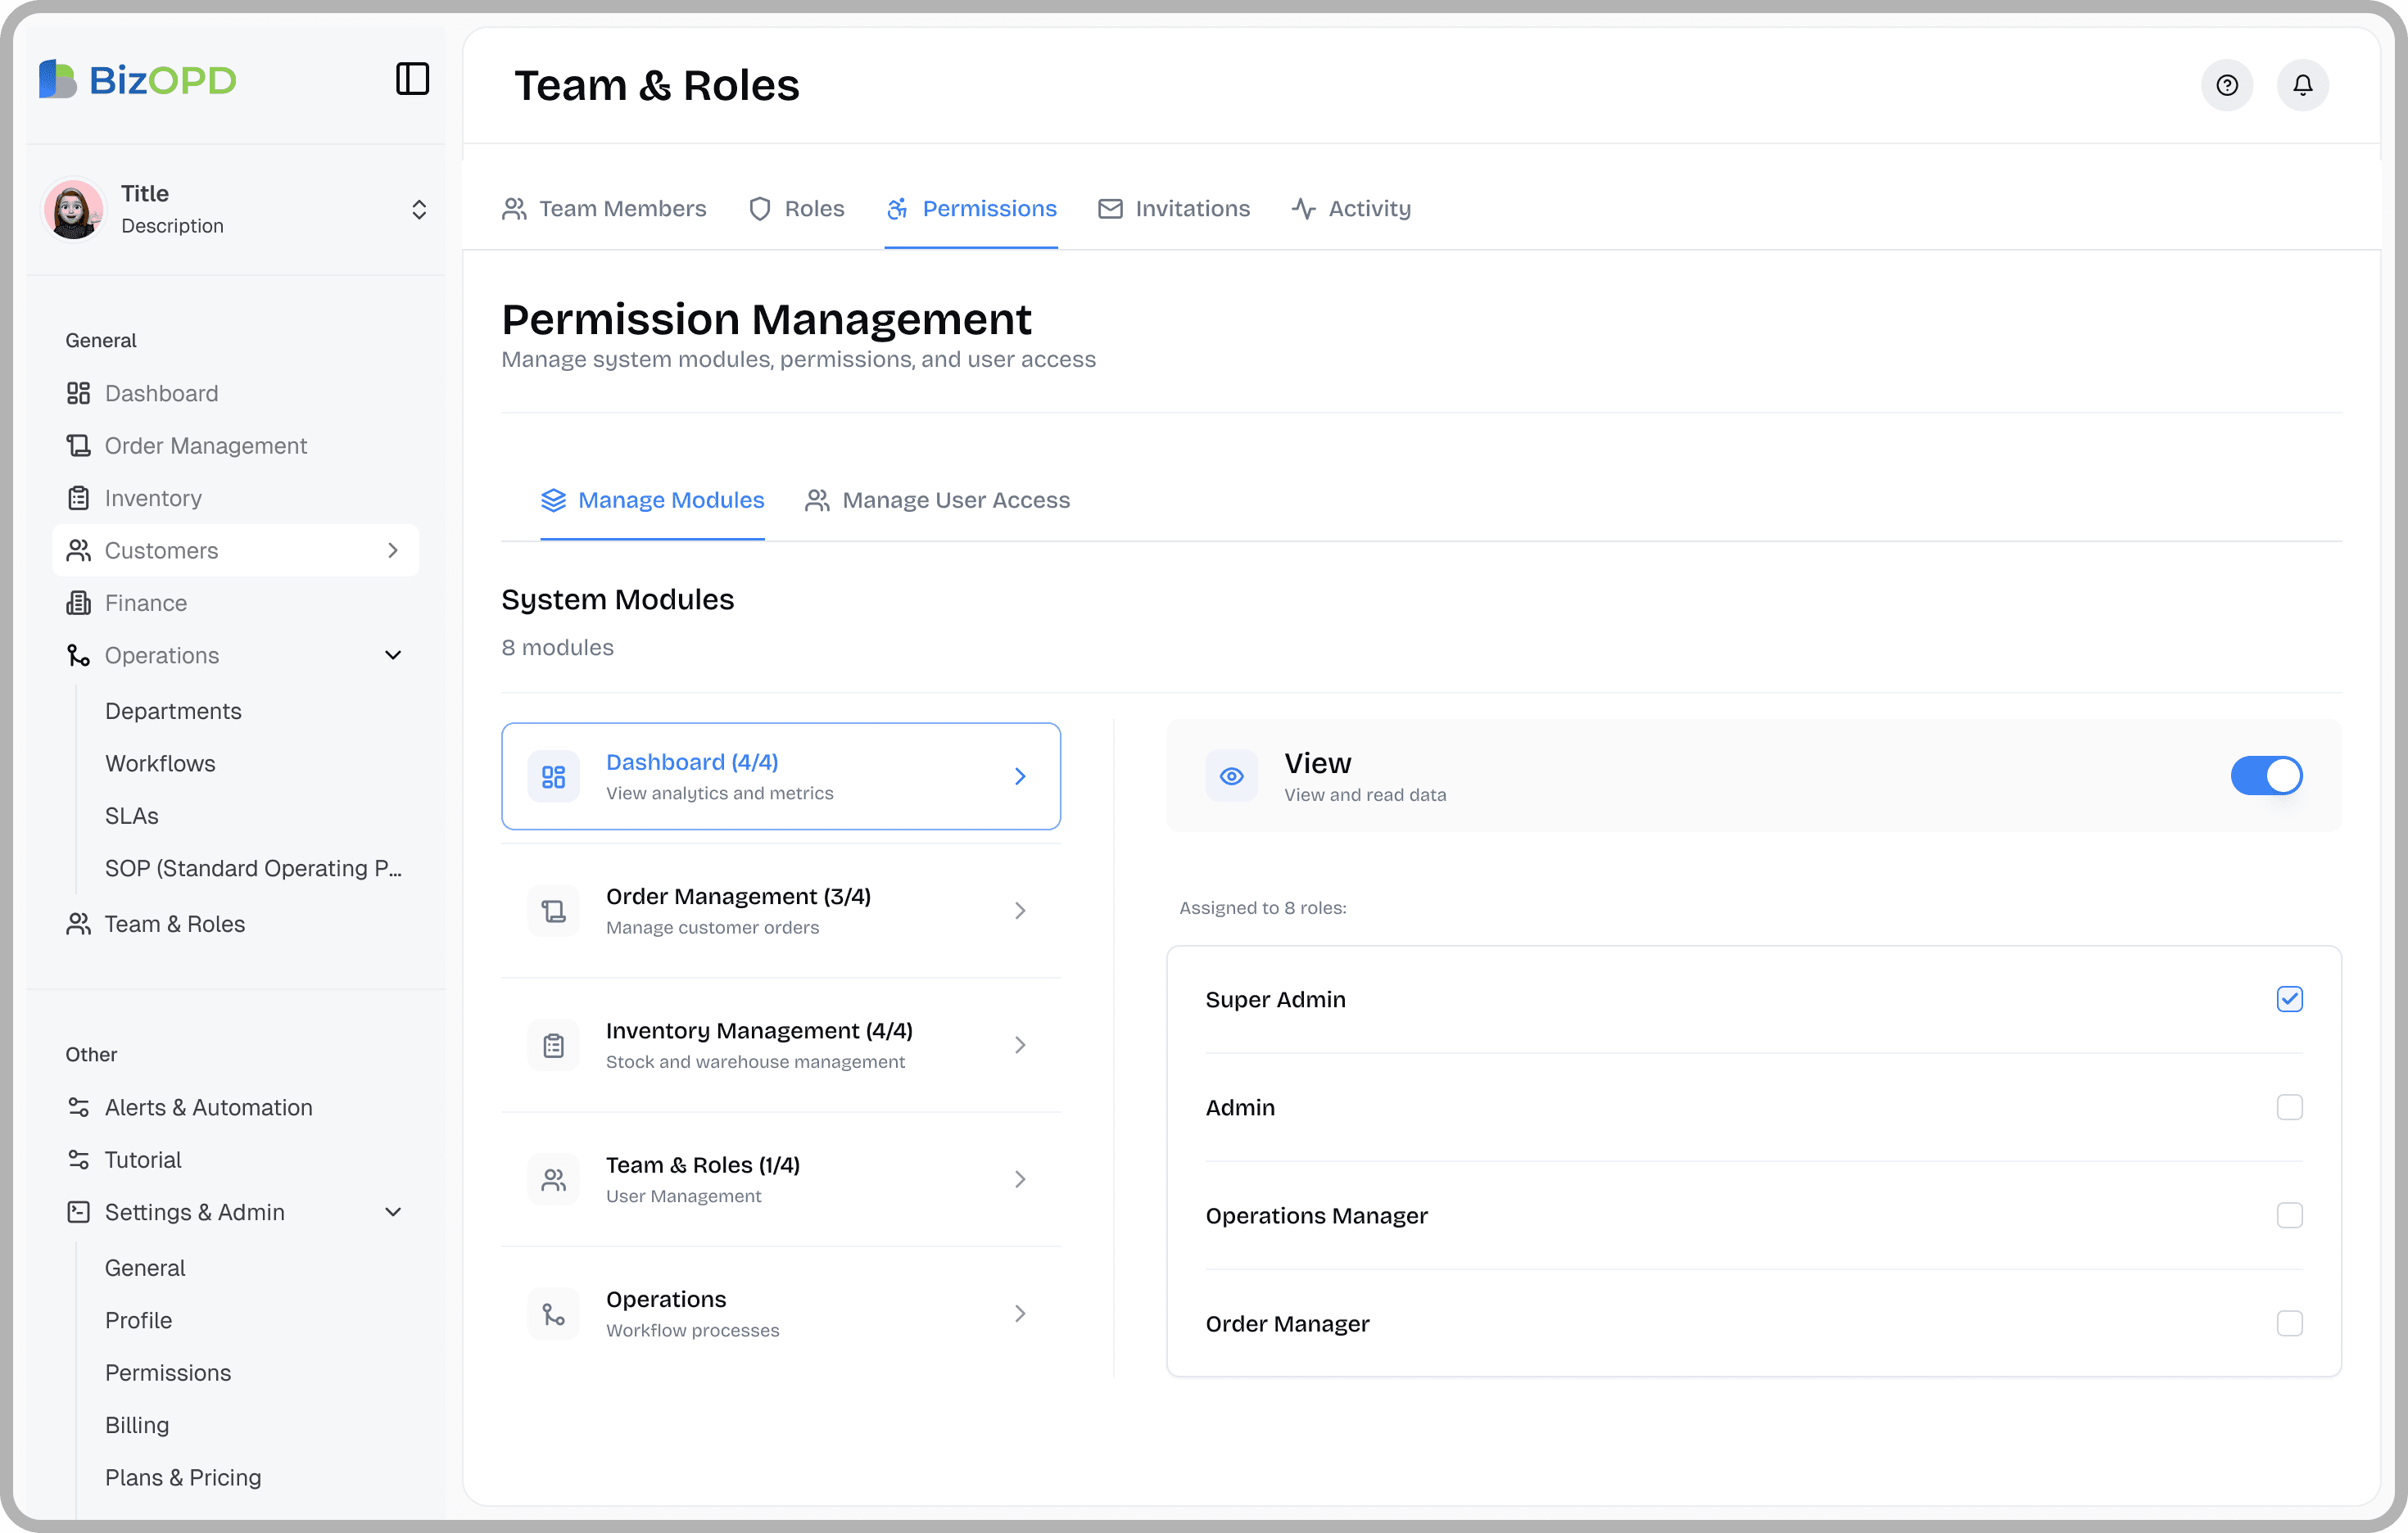Image resolution: width=2408 pixels, height=1533 pixels.
Task: Click Inventory sidebar icon
Action: pyautogui.click(x=78, y=498)
